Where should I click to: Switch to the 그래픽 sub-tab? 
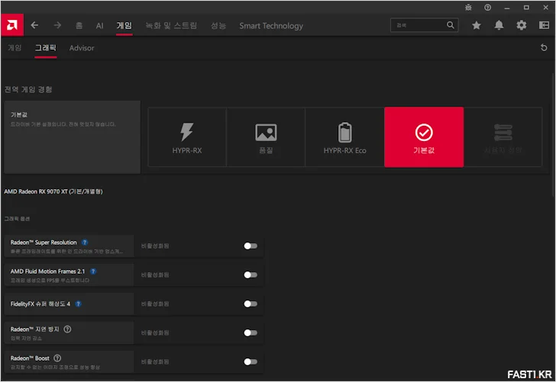point(45,48)
